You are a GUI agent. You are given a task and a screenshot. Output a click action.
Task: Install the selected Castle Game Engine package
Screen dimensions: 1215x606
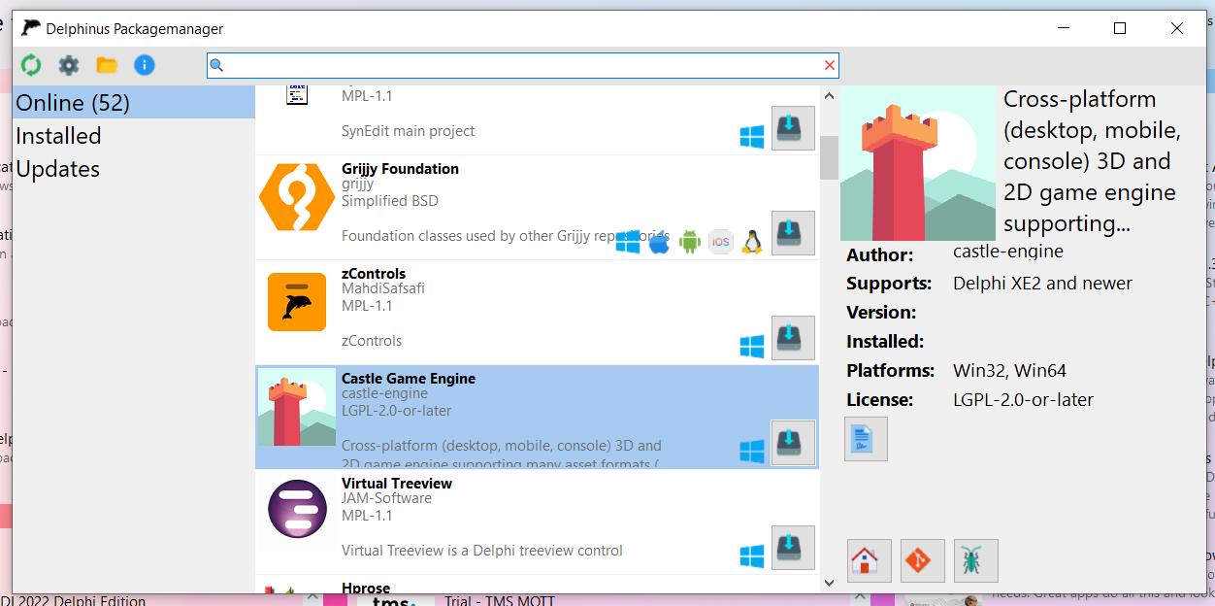click(792, 443)
